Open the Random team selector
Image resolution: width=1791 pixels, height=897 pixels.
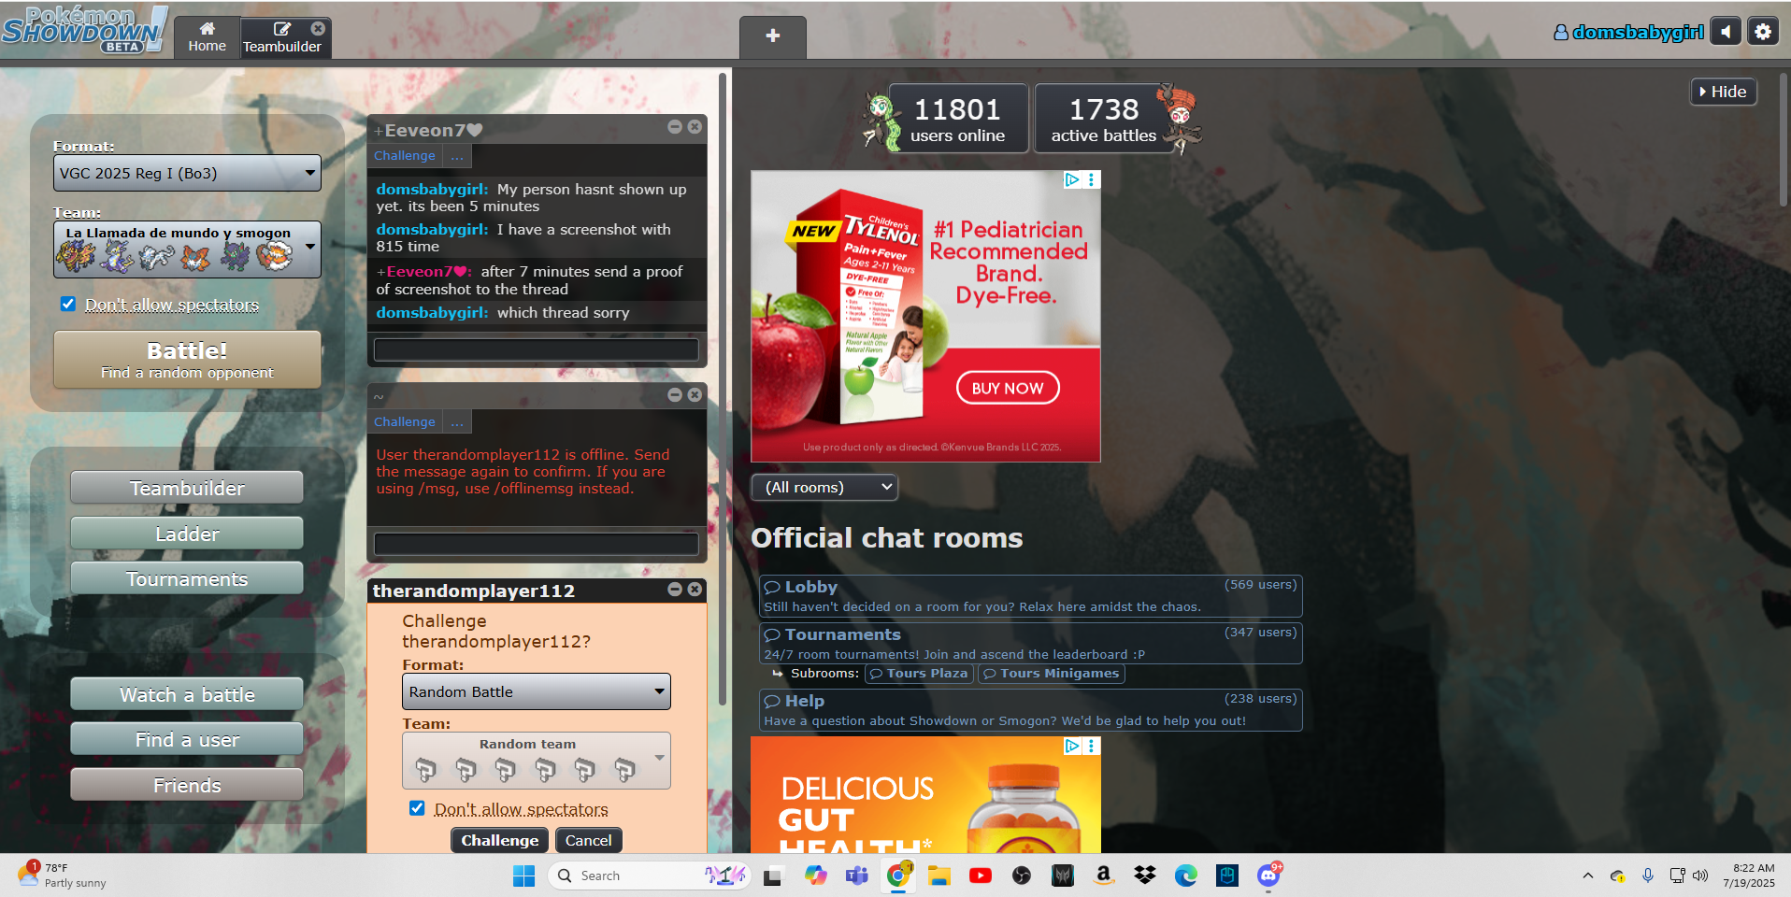point(537,761)
